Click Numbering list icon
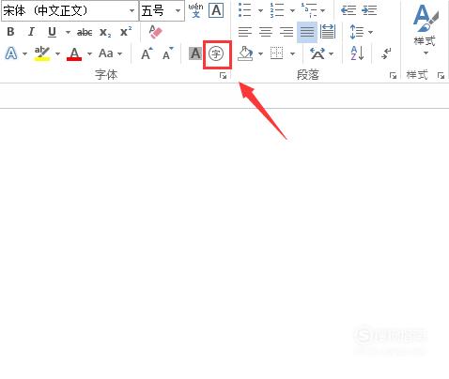The width and height of the screenshot is (449, 379). (x=277, y=10)
